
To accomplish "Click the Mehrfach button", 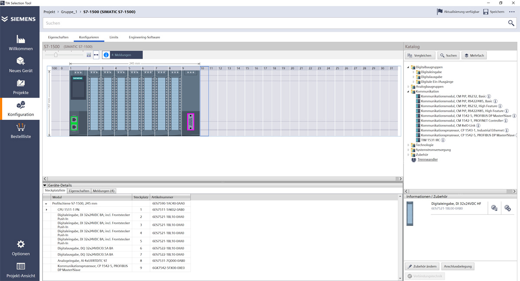I will click(474, 55).
